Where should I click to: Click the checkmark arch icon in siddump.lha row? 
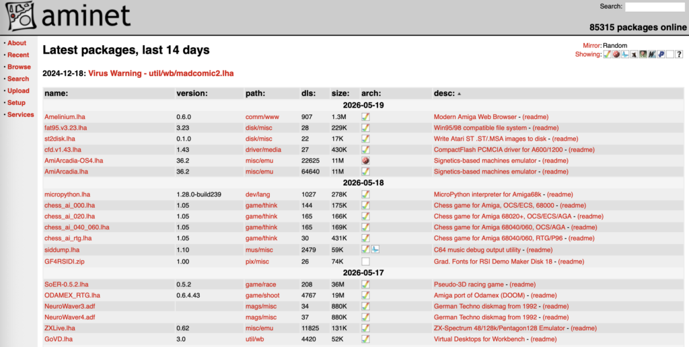(365, 249)
